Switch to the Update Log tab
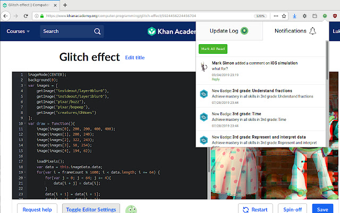The image size is (340, 213). coord(229,31)
